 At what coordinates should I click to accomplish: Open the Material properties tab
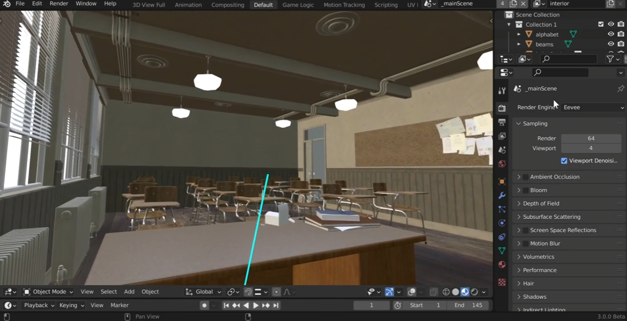pos(502,265)
